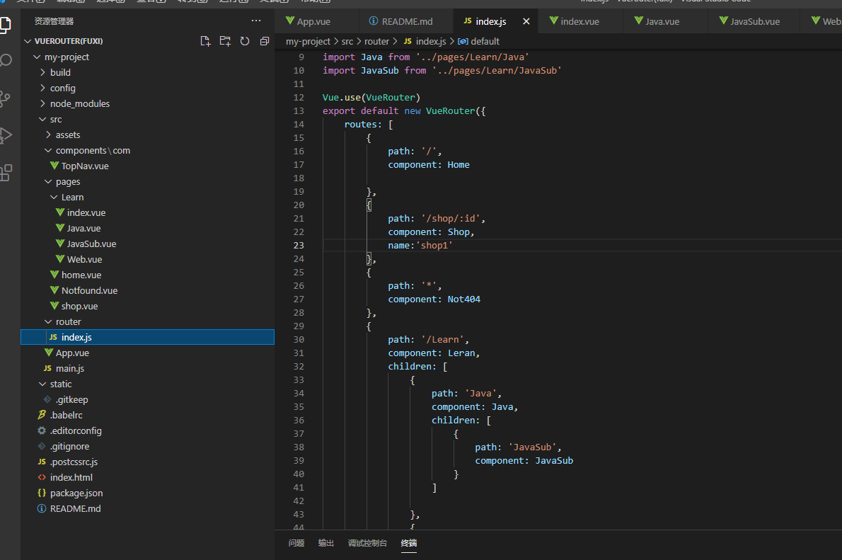Select index.js under router folder

pos(147,337)
